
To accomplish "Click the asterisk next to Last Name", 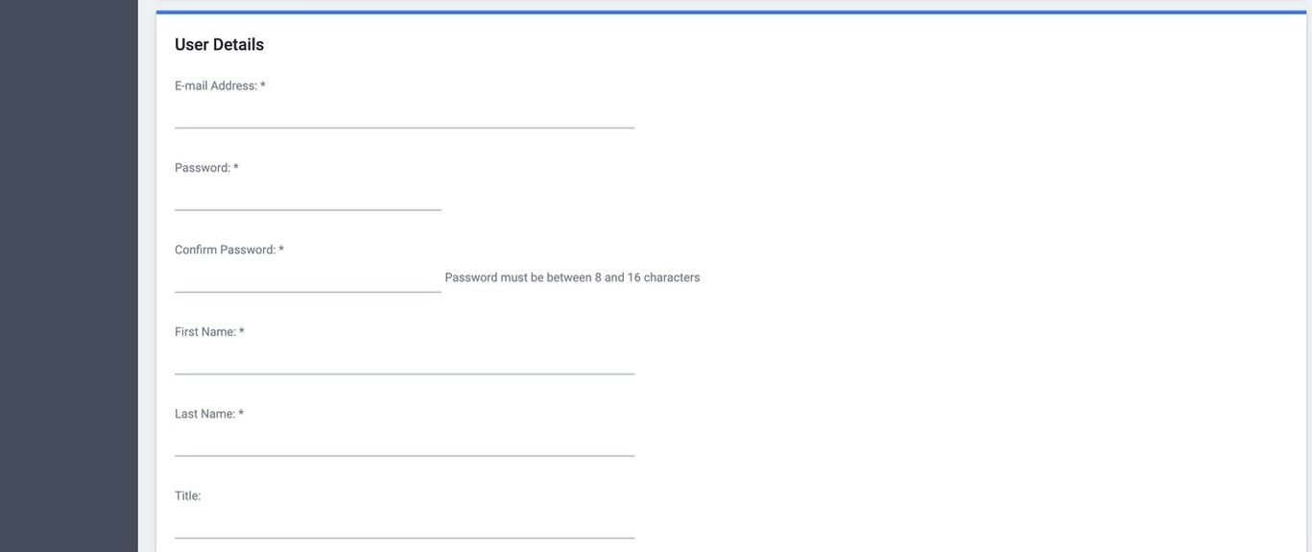I will [x=241, y=414].
